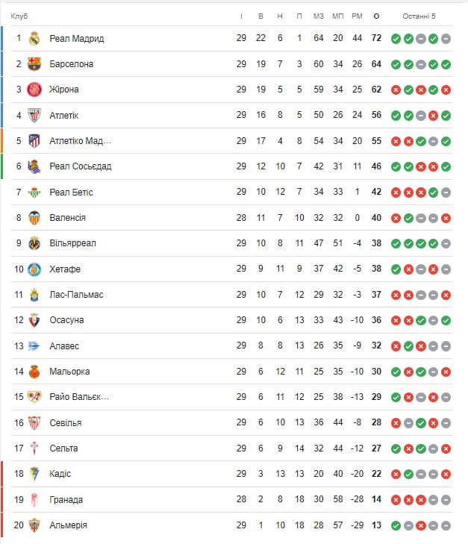Click the Альмерія club crest

(34, 525)
